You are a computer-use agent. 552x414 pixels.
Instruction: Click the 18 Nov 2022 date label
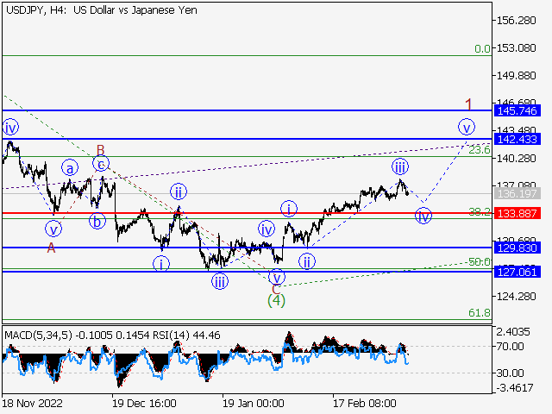tap(33, 403)
